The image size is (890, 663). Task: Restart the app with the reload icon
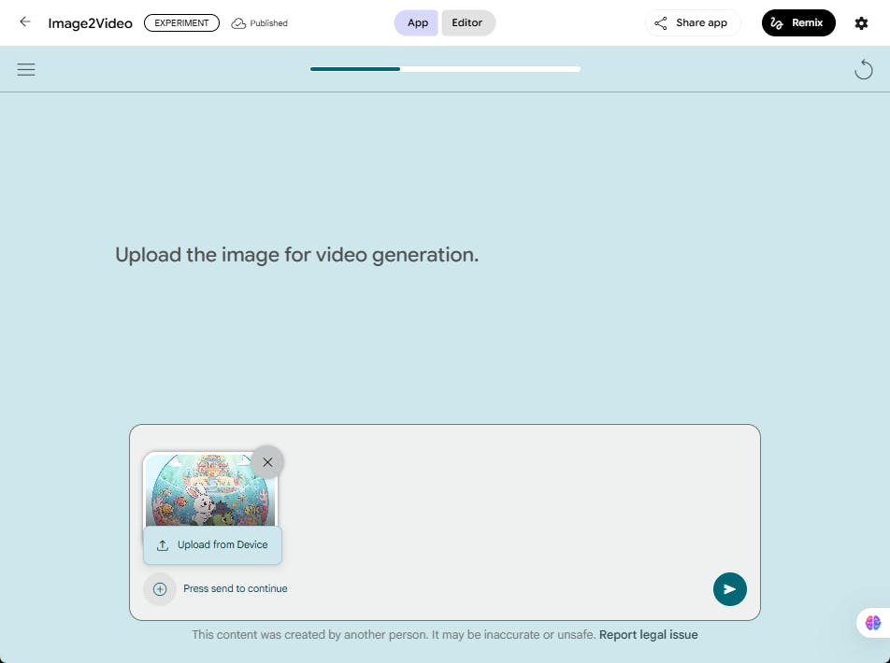(863, 69)
